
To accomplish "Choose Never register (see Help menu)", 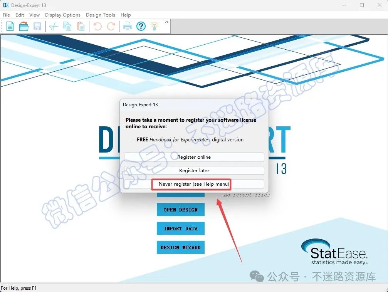I will click(x=194, y=184).
